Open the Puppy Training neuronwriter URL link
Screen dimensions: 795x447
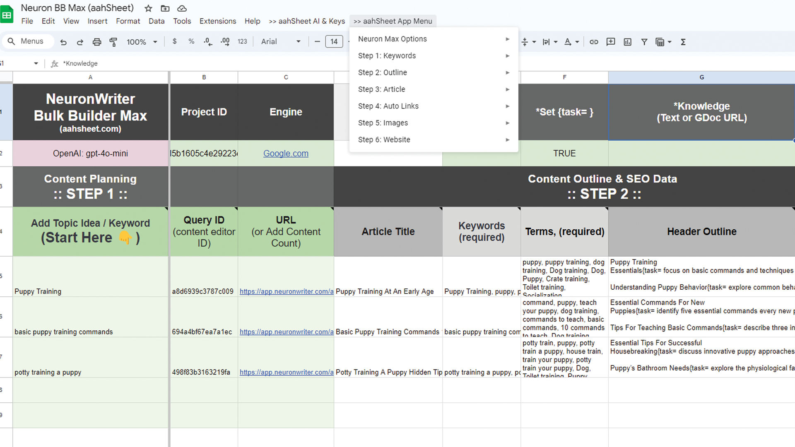point(286,291)
